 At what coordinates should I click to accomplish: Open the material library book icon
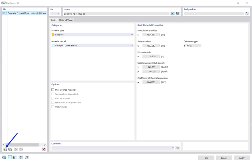(x=177, y=14)
